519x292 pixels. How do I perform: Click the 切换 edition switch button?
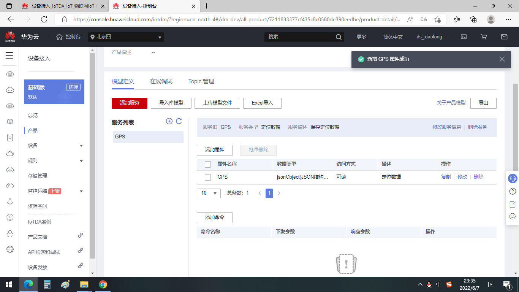73,87
